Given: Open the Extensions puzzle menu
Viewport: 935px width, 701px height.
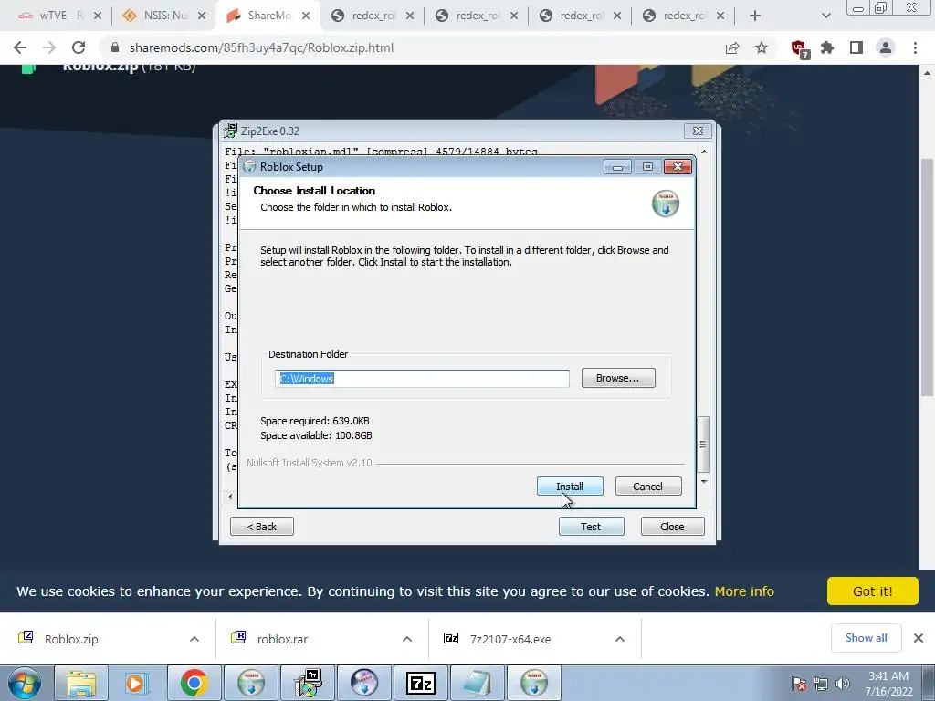Looking at the screenshot, I should 827,47.
